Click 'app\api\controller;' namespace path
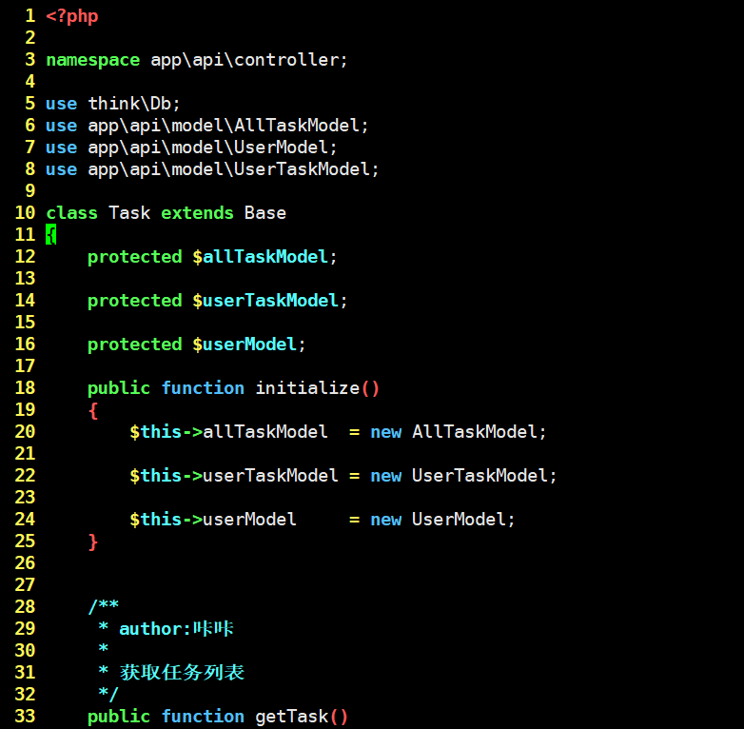Screen dimensions: 744x729 [x=249, y=60]
